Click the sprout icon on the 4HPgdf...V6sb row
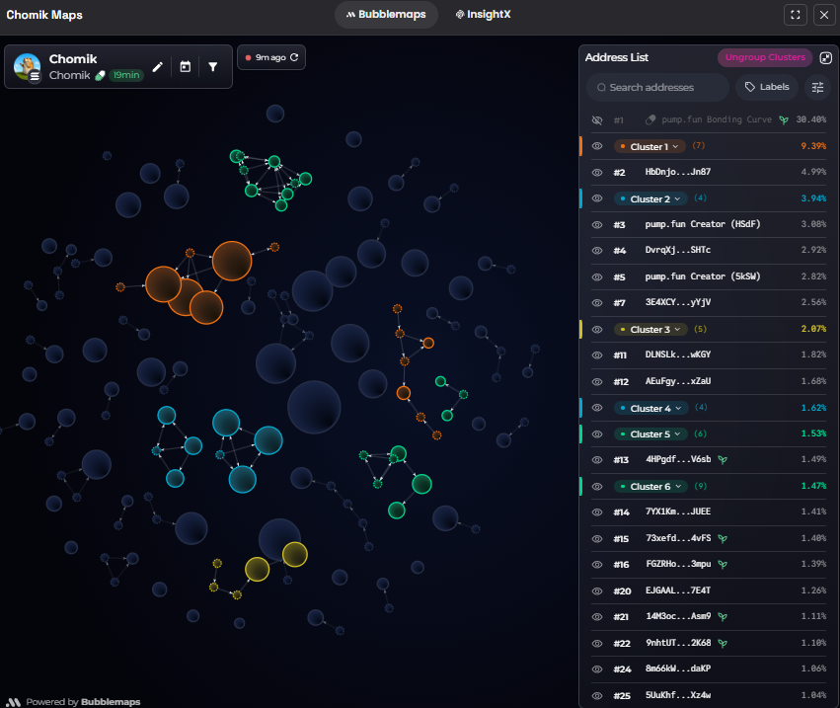 (x=723, y=460)
